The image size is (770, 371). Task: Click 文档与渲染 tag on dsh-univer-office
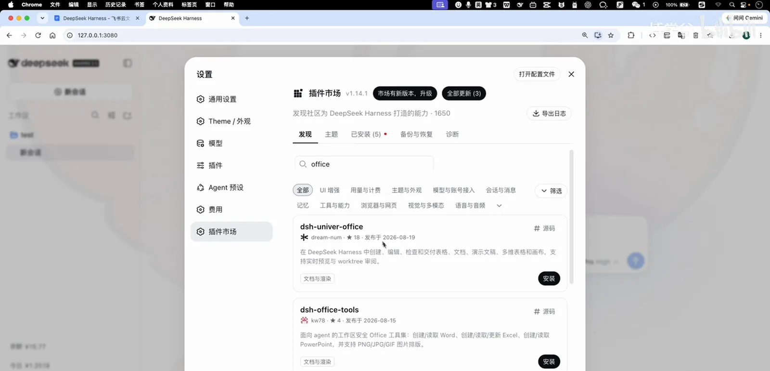click(317, 279)
